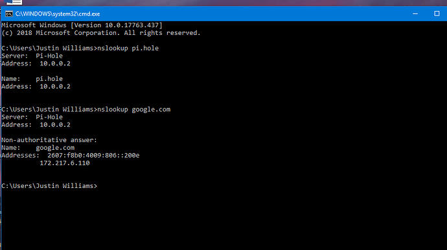
Task: Click the address line under Name pi.hole
Action: 36,87
